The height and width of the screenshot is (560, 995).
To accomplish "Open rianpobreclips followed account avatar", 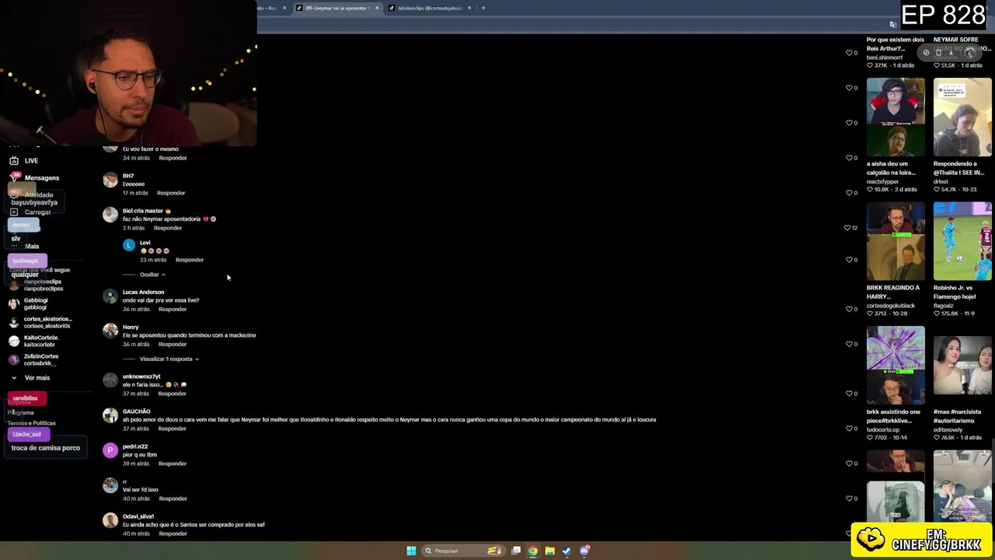I will coord(14,285).
